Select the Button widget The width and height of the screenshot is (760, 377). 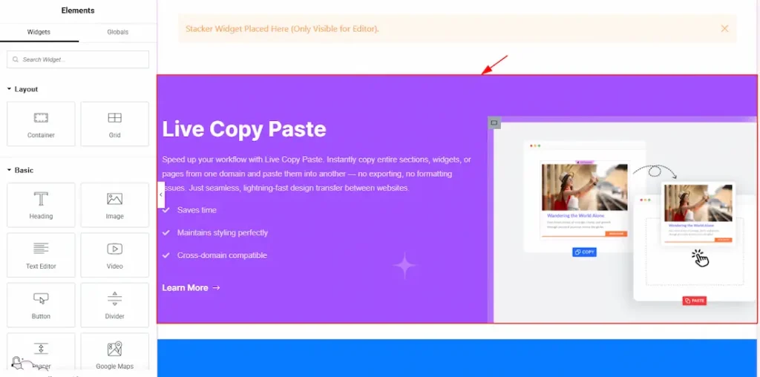pos(41,304)
